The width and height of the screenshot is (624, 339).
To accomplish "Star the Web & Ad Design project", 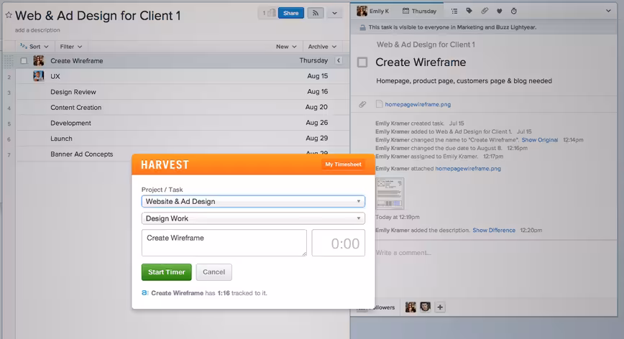I will point(9,16).
